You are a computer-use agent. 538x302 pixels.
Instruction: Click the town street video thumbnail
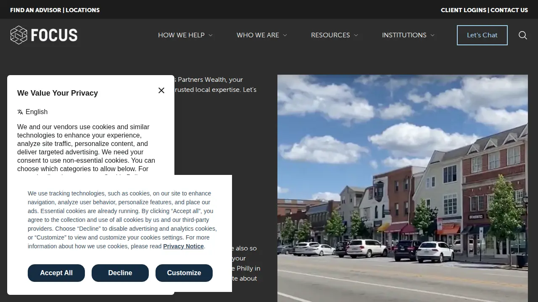pyautogui.click(x=403, y=188)
